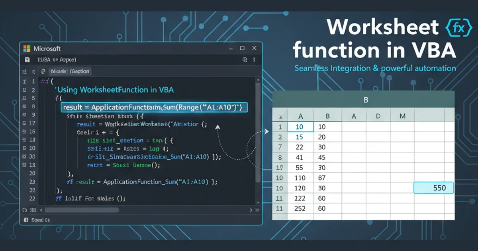
Task: Click the vertical scrollbar up arrow in editor
Action: tap(258, 80)
